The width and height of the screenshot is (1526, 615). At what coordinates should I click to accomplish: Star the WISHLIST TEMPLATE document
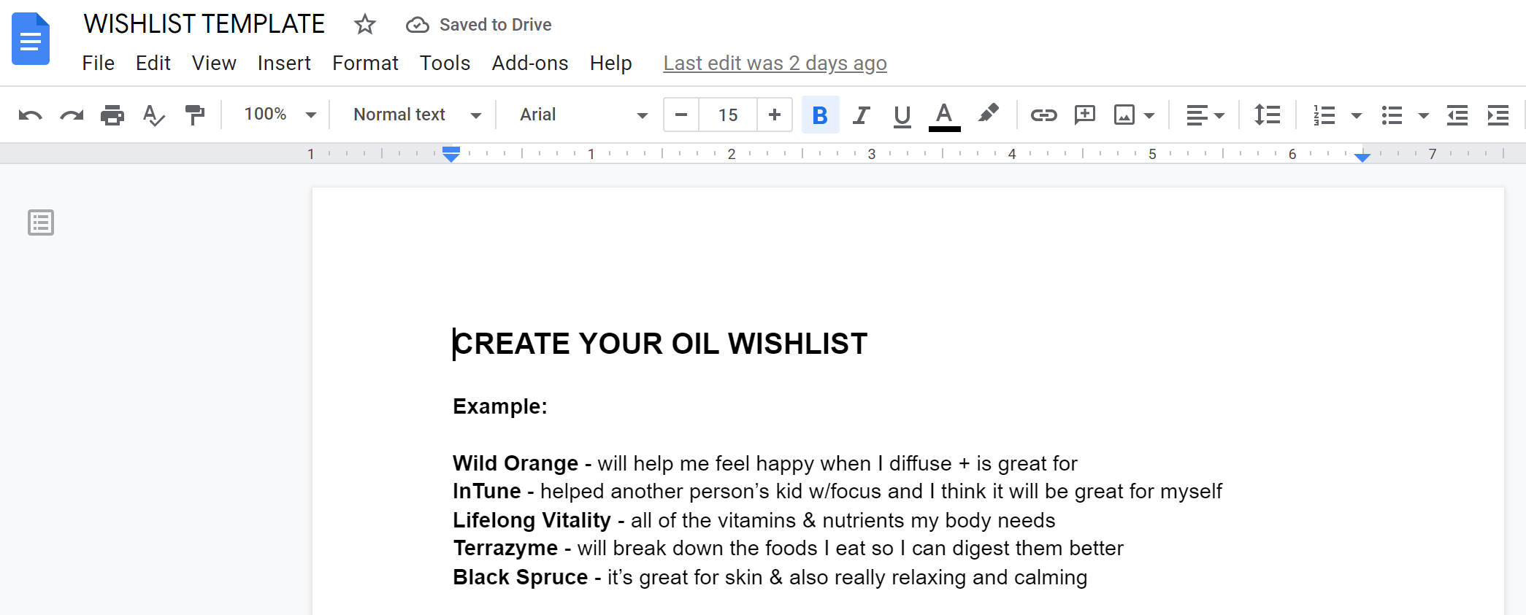point(365,25)
